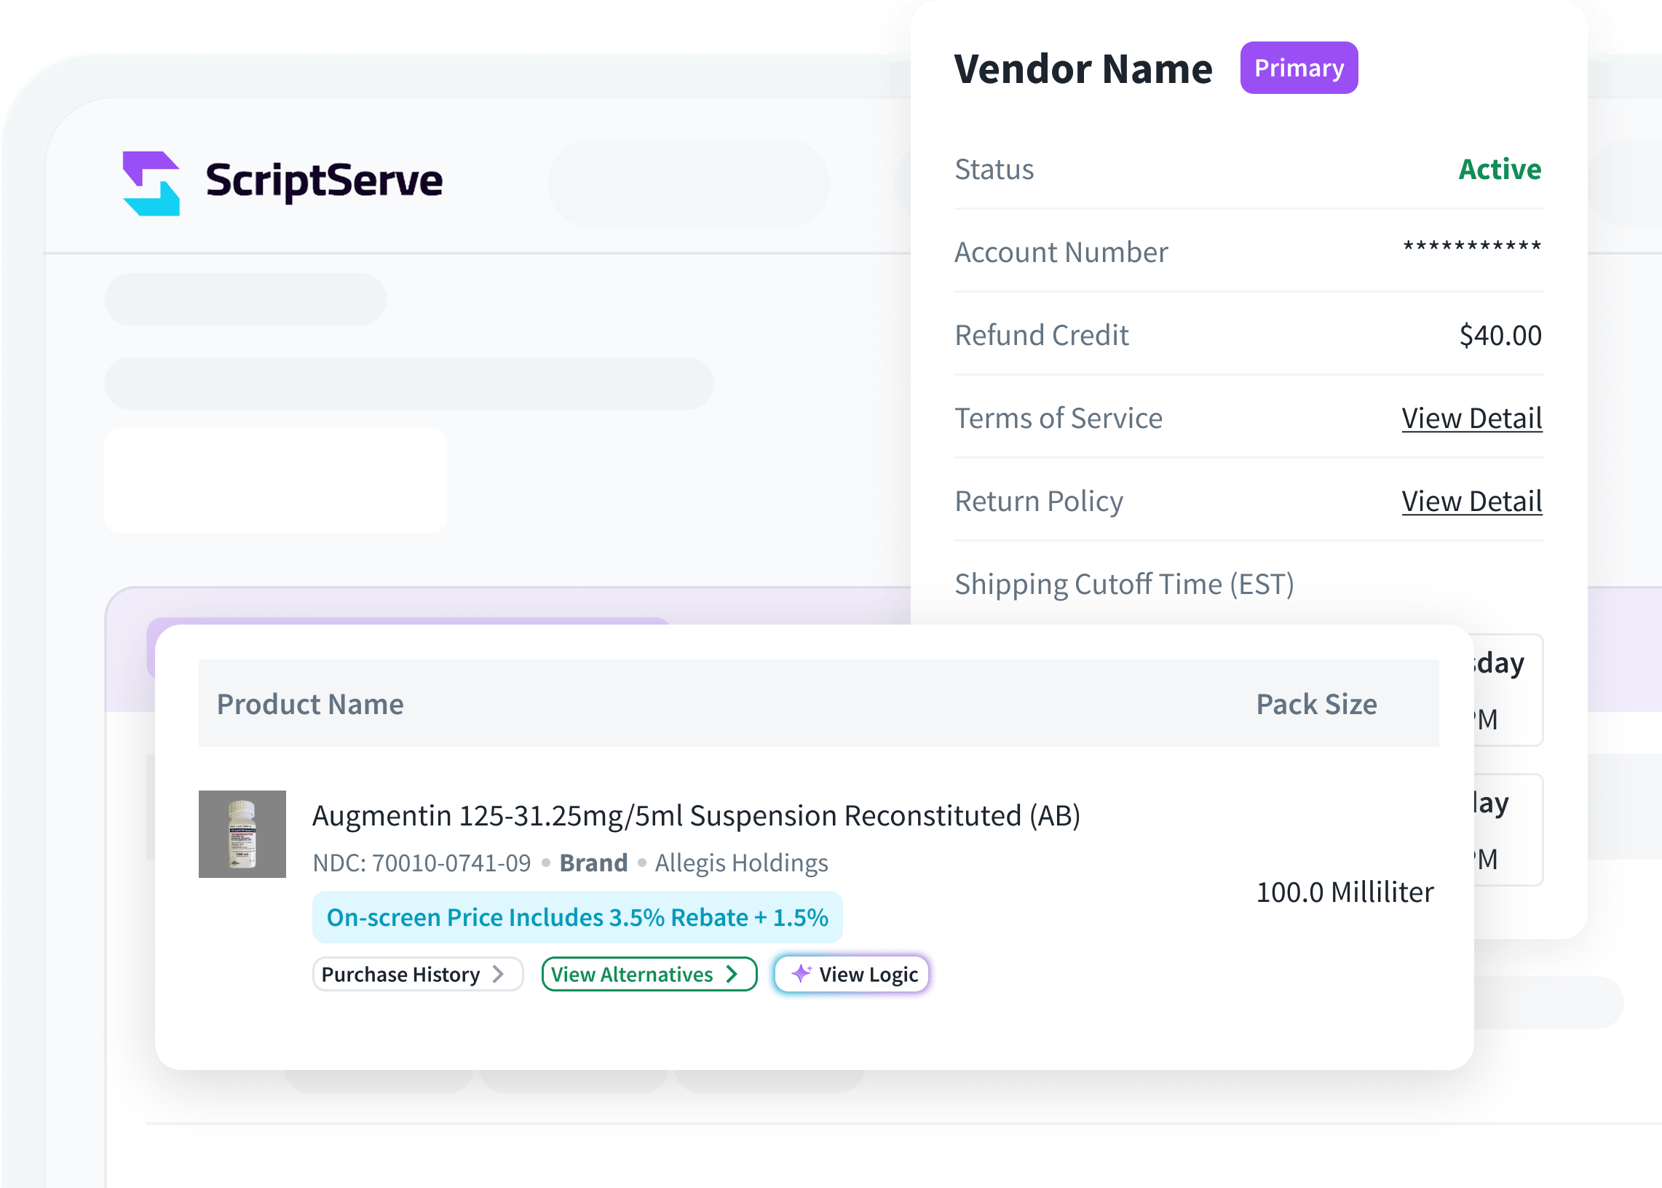Click the On-screen Price rebate highlight badge

tap(578, 916)
